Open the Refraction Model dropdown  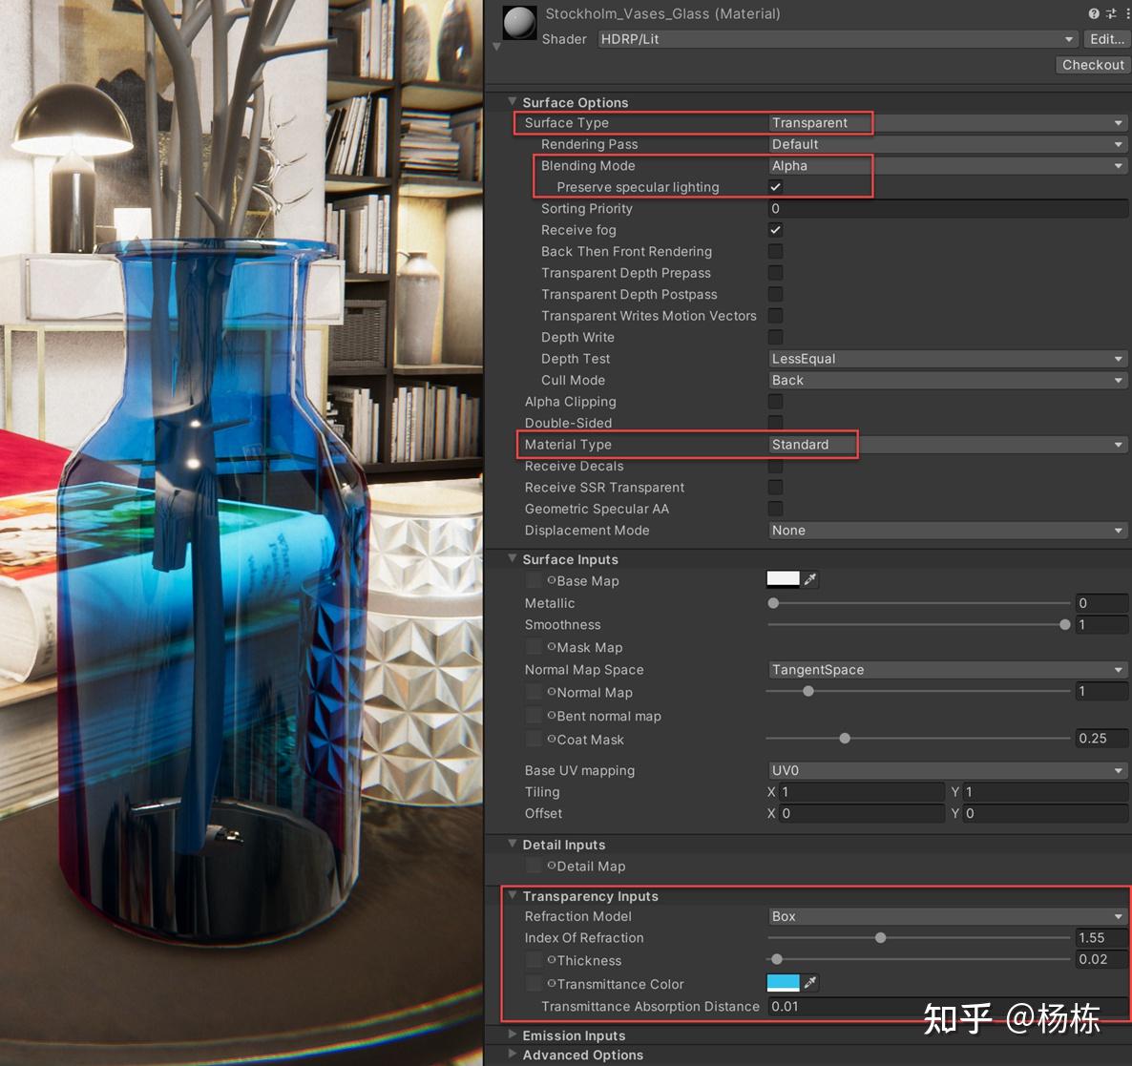pyautogui.click(x=945, y=916)
